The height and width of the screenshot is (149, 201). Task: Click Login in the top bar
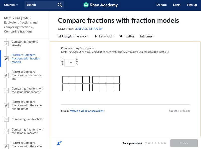coord(177,5)
